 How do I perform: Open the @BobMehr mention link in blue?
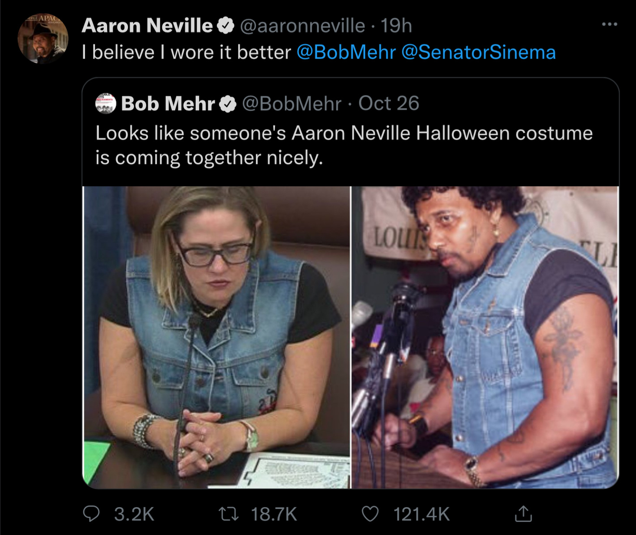pyautogui.click(x=346, y=53)
